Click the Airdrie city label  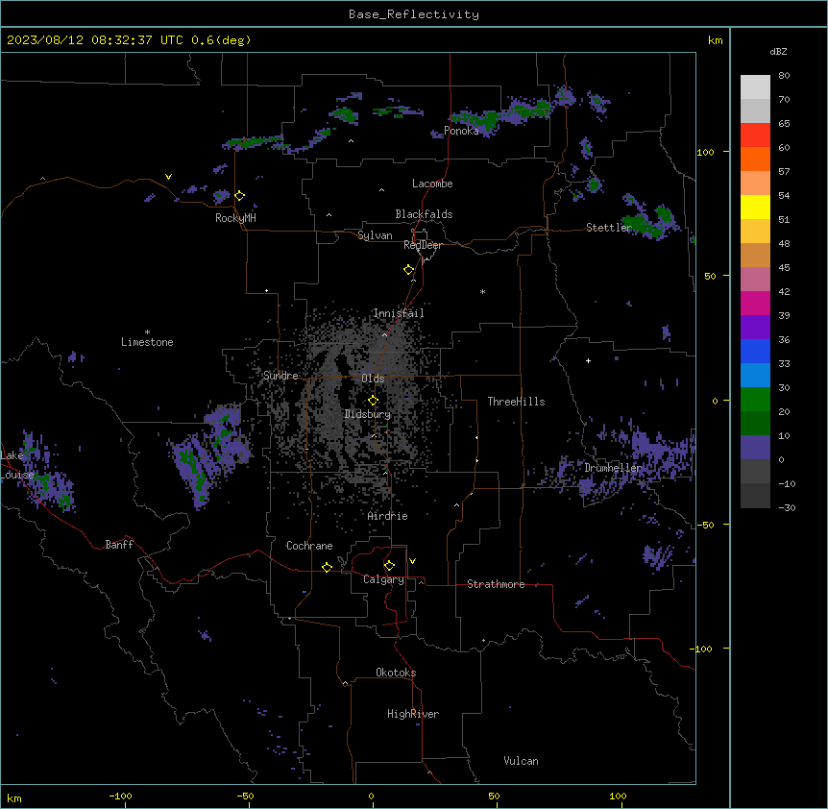point(388,516)
